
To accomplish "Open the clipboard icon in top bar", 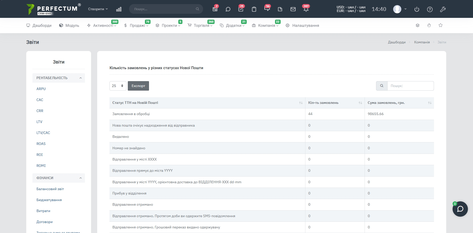I will [254, 9].
